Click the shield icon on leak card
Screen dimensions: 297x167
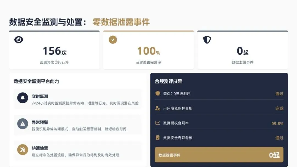(207, 40)
